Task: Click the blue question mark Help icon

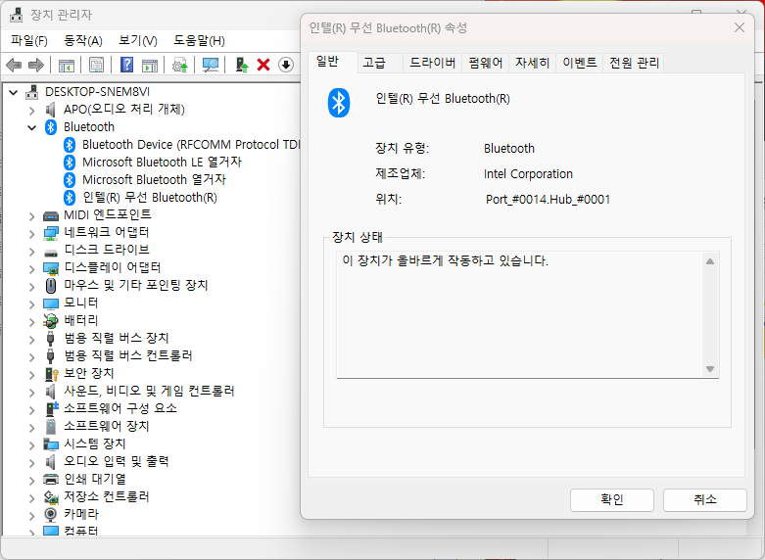Action: pyautogui.click(x=127, y=65)
